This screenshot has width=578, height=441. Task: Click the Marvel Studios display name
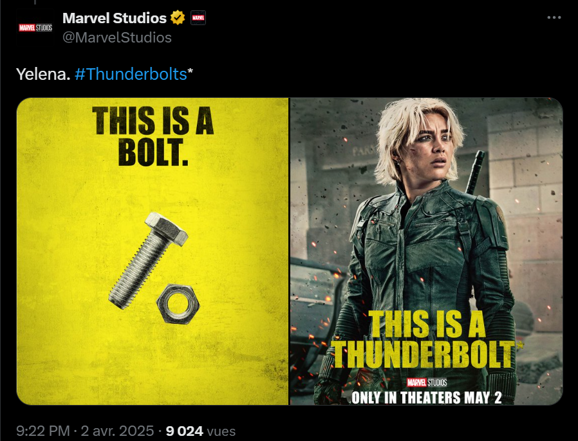click(115, 17)
